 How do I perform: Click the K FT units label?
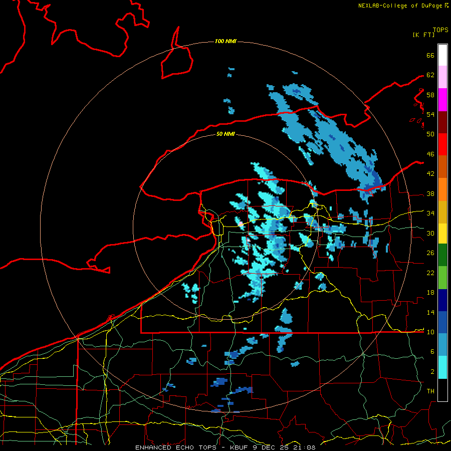tap(423, 35)
